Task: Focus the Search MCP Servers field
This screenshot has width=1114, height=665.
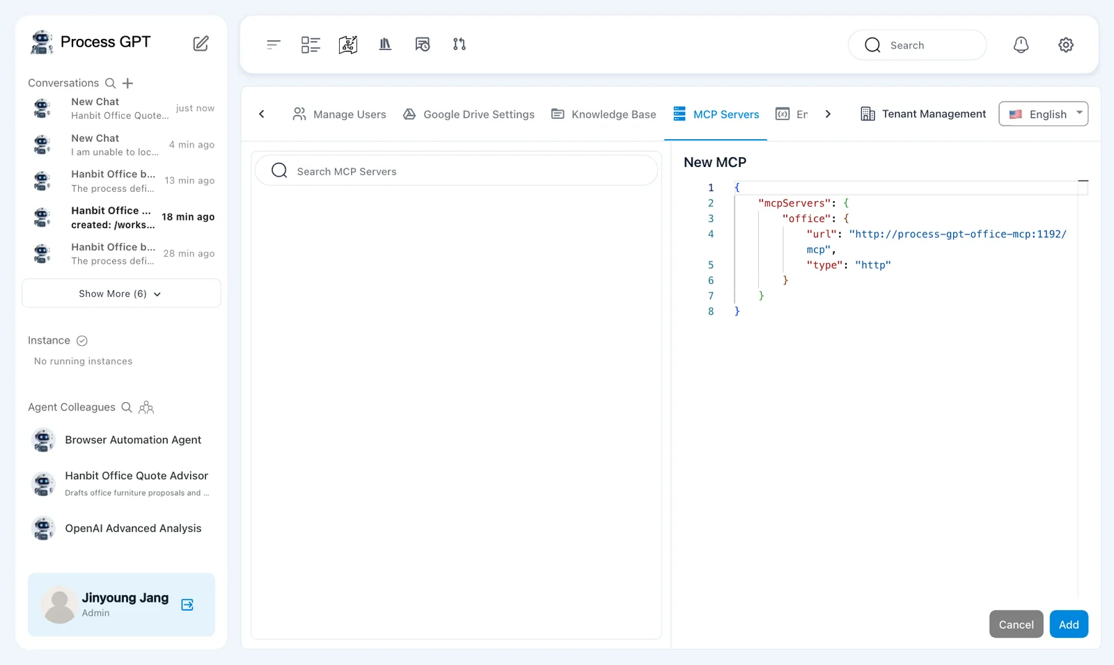Action: (456, 171)
